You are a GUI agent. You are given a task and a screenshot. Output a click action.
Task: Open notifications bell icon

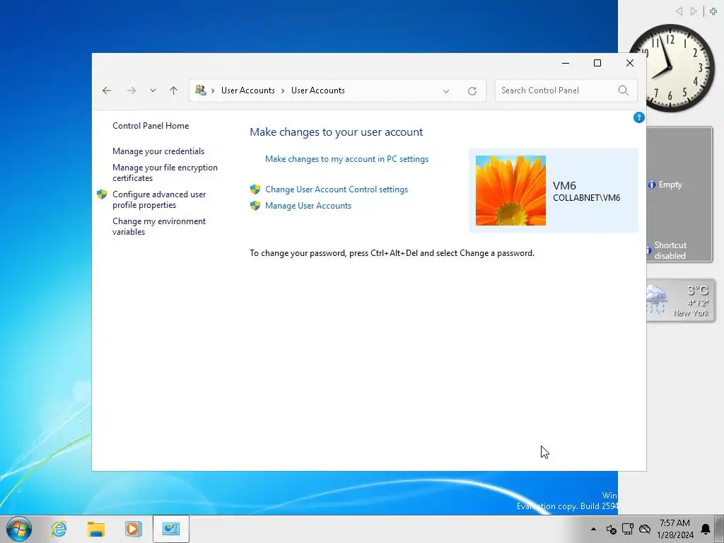tap(706, 529)
